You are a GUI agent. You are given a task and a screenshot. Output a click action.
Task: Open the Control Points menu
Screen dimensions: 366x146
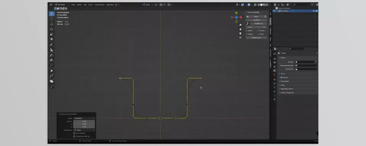[x=100, y=5]
